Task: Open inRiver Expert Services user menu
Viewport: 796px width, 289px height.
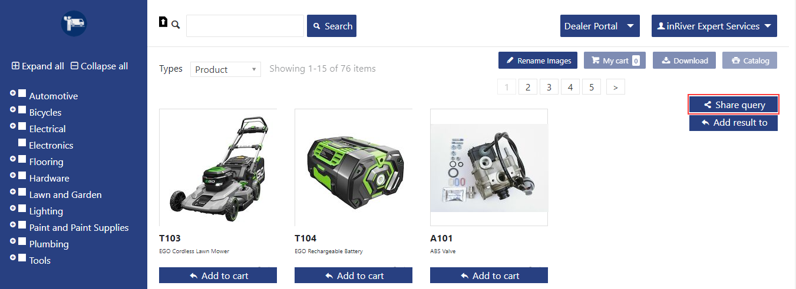Action: click(x=714, y=26)
